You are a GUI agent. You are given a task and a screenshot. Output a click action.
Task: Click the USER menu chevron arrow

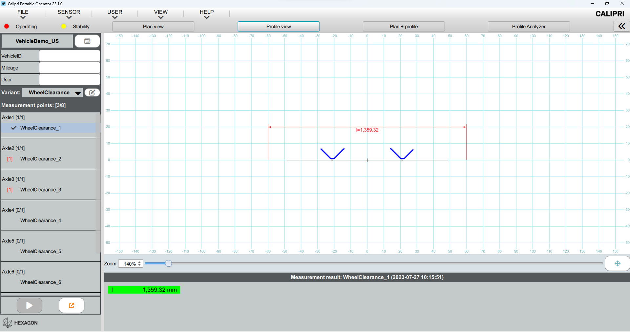point(115,17)
